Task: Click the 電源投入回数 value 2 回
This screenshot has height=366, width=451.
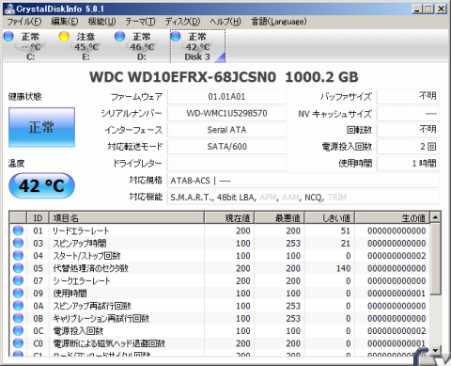Action: click(x=408, y=147)
